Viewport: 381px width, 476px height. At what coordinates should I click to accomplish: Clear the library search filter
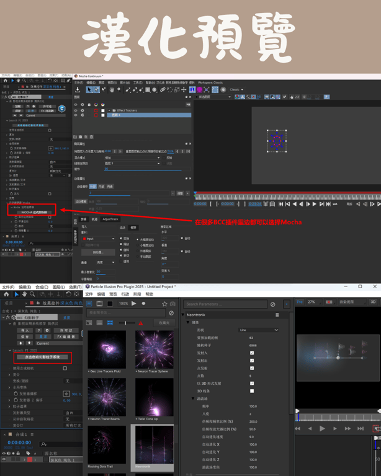[171, 312]
